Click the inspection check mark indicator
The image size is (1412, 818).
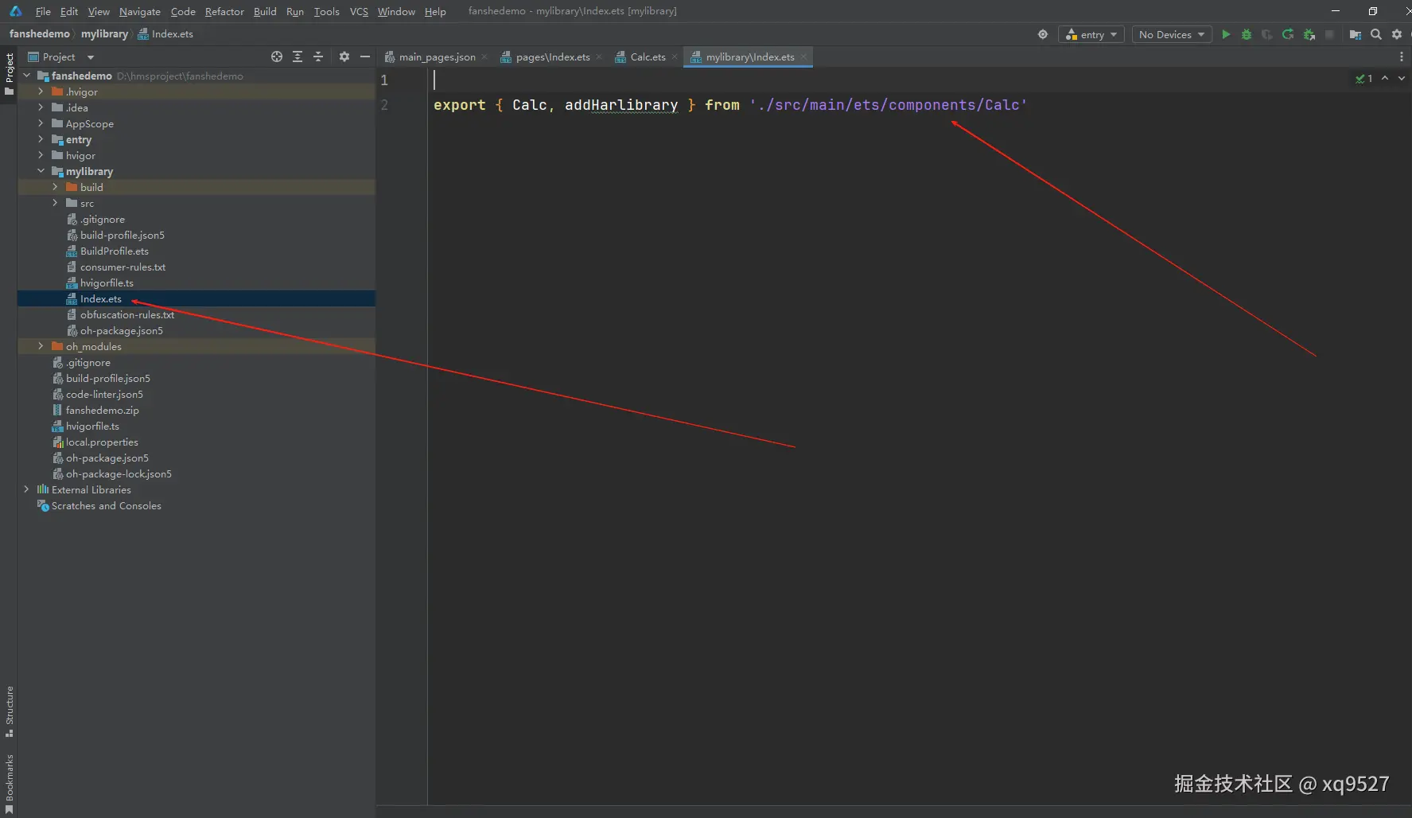click(1364, 78)
